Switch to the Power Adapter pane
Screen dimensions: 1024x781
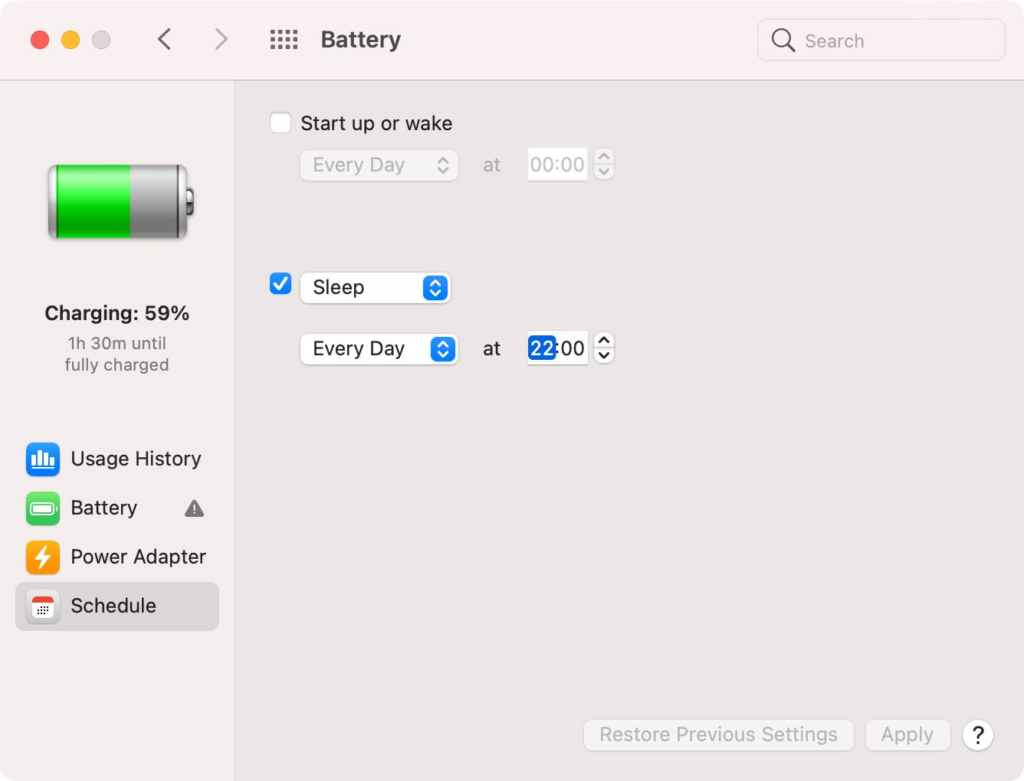pos(138,557)
